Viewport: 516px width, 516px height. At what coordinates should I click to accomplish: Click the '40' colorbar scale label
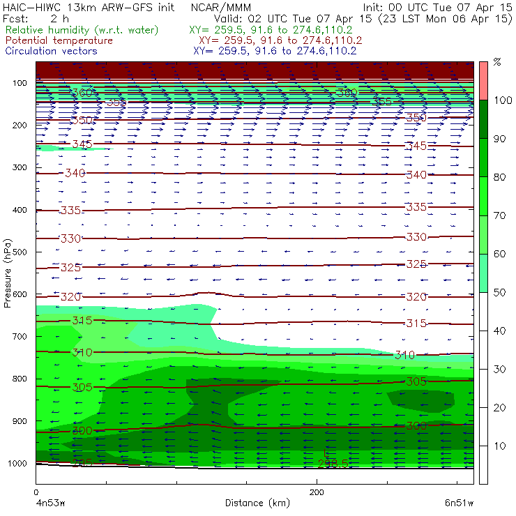pyautogui.click(x=499, y=331)
